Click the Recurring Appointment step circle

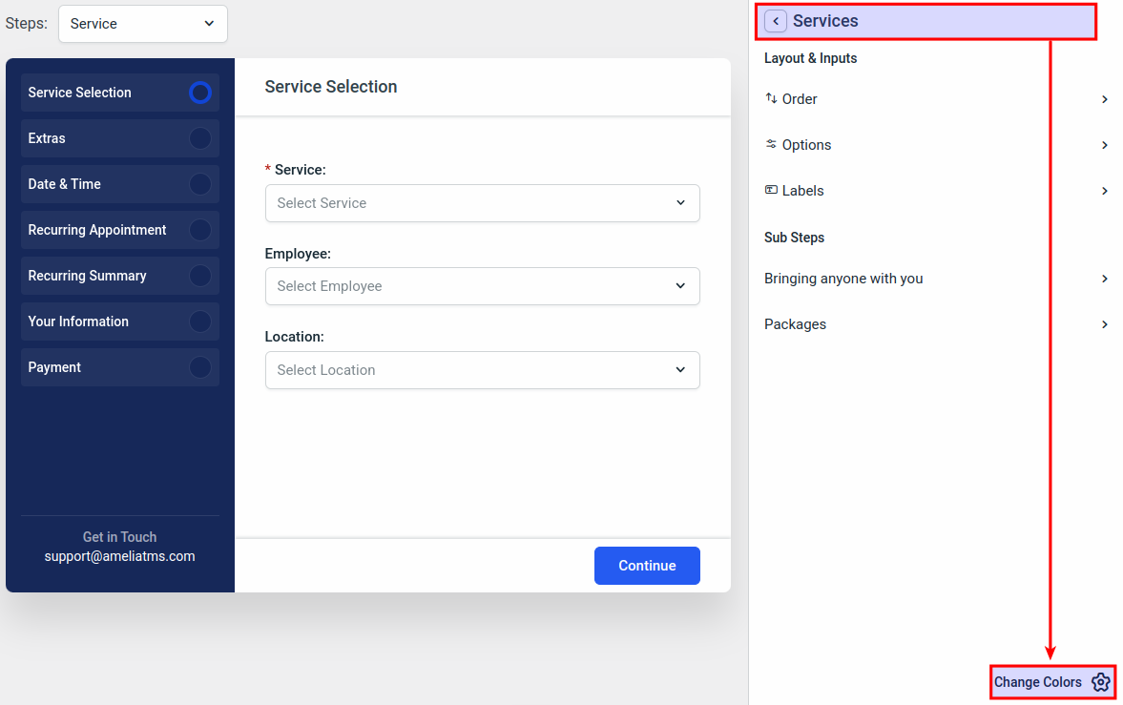click(199, 230)
